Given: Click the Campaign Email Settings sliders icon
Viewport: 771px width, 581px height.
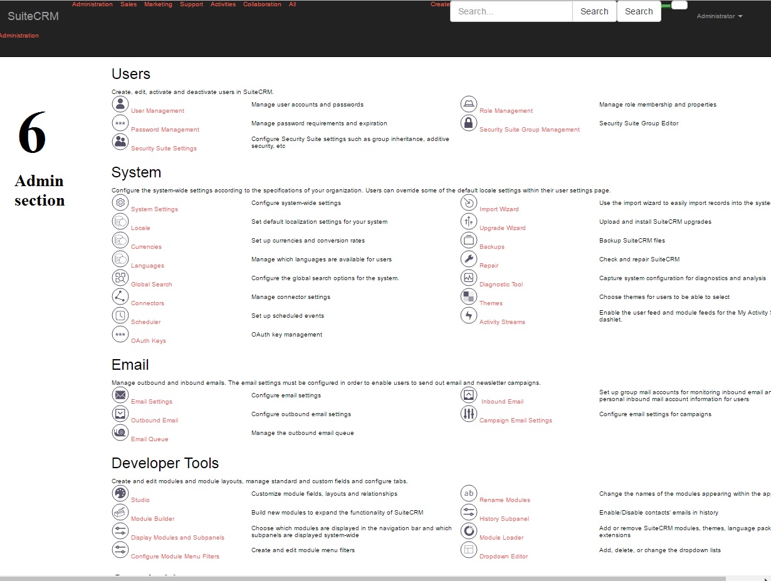Looking at the screenshot, I should [469, 414].
